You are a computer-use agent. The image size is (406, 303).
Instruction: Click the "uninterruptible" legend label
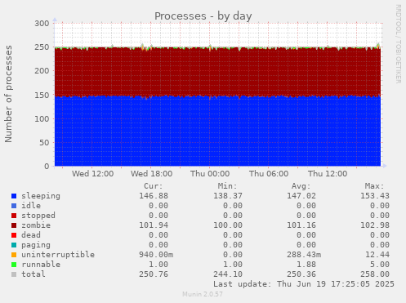(x=58, y=255)
